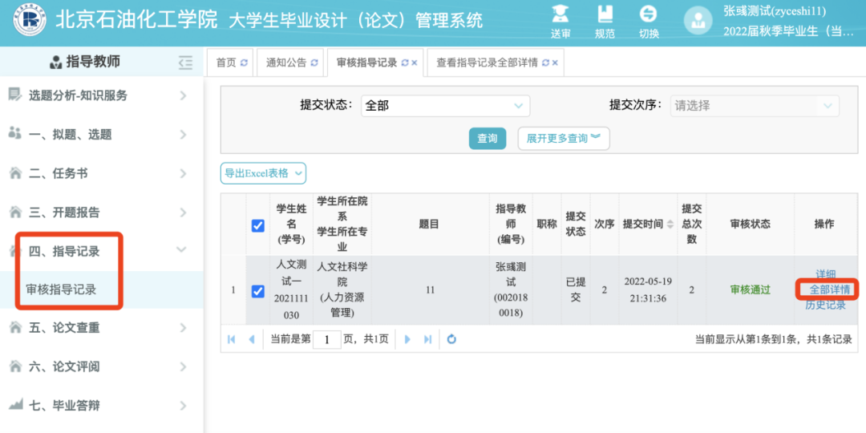Jump to first page arrow icon
The height and width of the screenshot is (433, 866).
click(232, 339)
